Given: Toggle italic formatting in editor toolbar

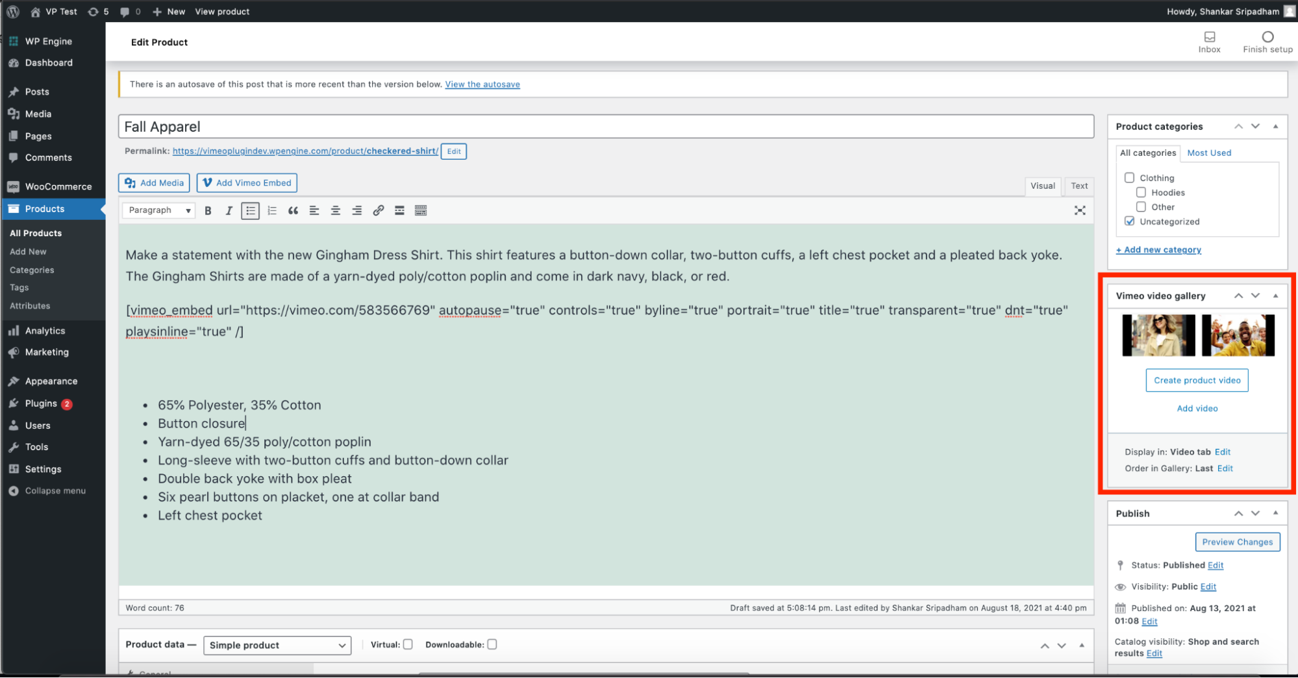Looking at the screenshot, I should [229, 211].
